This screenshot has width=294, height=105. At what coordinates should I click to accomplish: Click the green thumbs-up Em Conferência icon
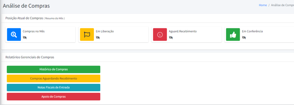[x=233, y=35]
